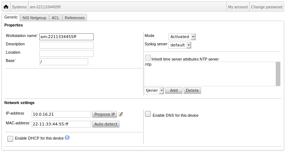Enable DNS for this device
The height and width of the screenshot is (153, 286).
pyautogui.click(x=148, y=114)
